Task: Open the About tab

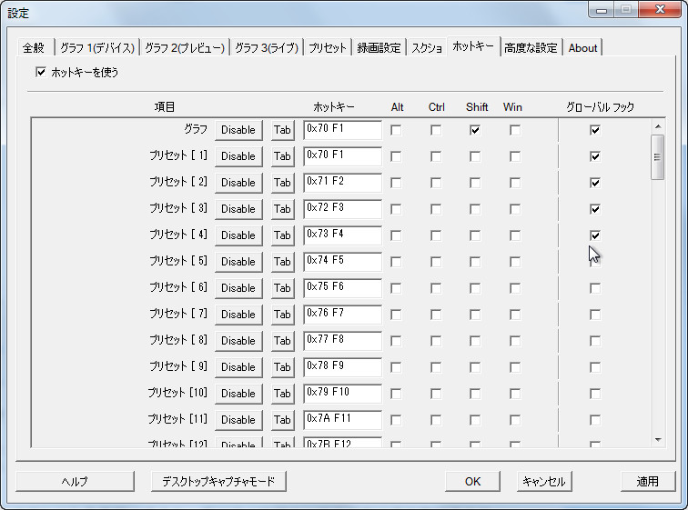Action: click(x=582, y=48)
